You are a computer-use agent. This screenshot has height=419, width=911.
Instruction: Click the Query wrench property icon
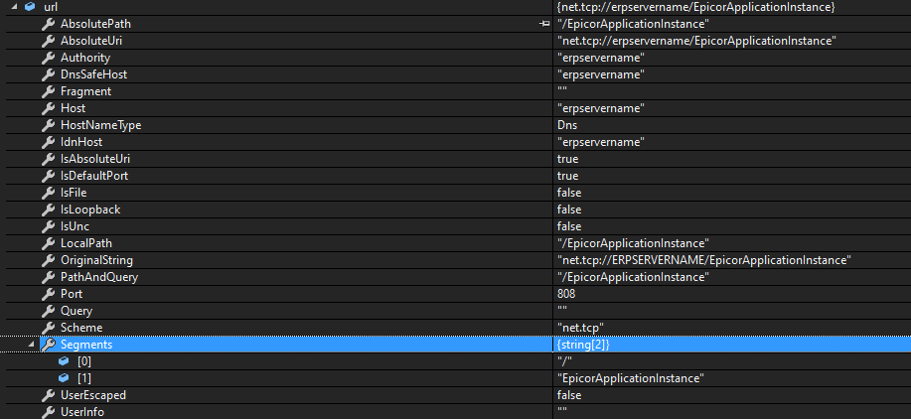pyautogui.click(x=49, y=311)
